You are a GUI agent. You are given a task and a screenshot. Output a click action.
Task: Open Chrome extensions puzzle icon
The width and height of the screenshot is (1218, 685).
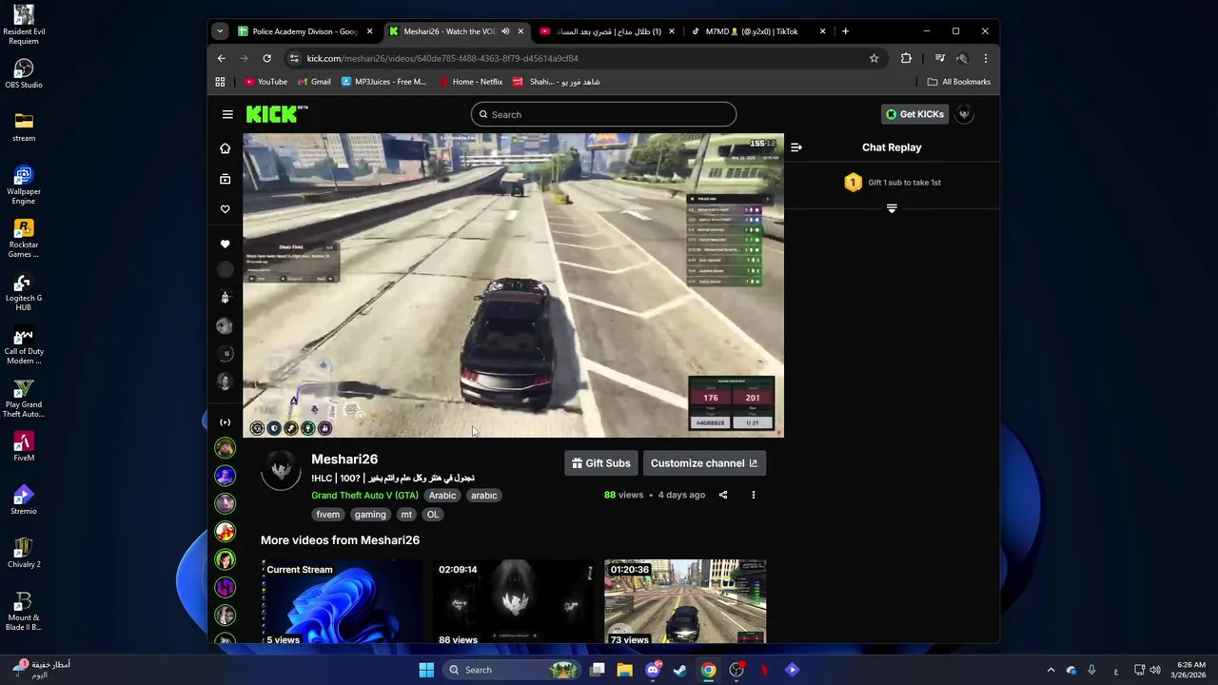(906, 58)
